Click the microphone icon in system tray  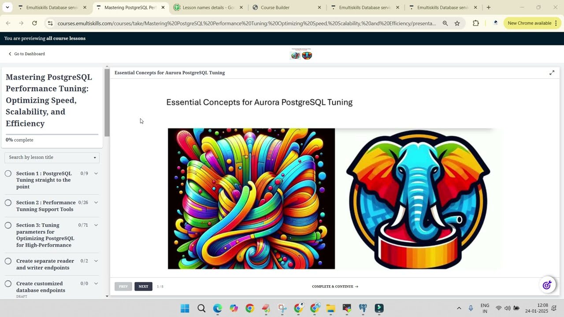tap(471, 308)
